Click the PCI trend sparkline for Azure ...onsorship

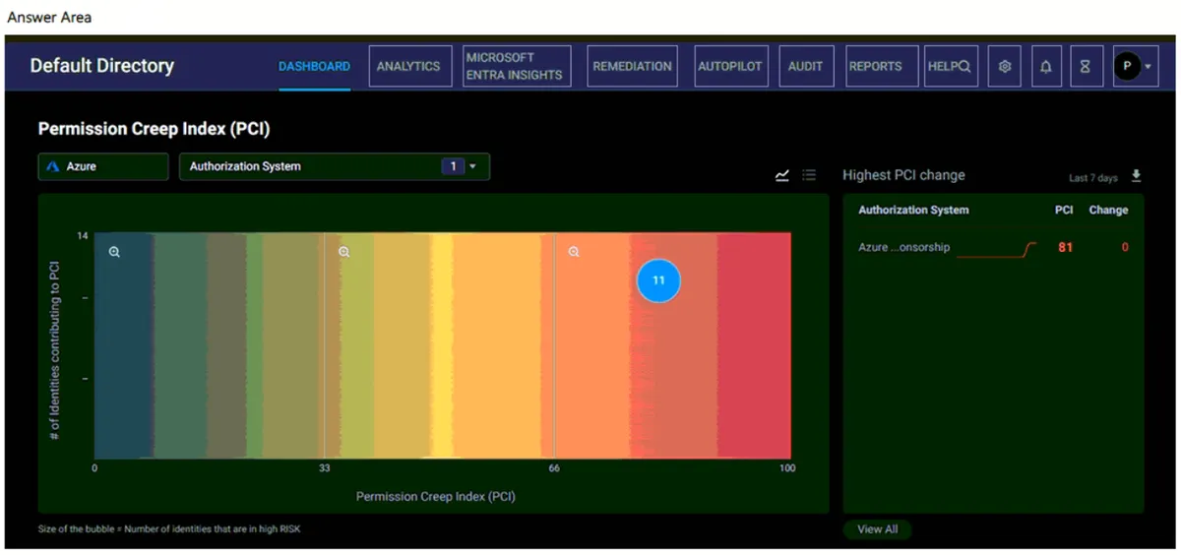click(x=996, y=249)
